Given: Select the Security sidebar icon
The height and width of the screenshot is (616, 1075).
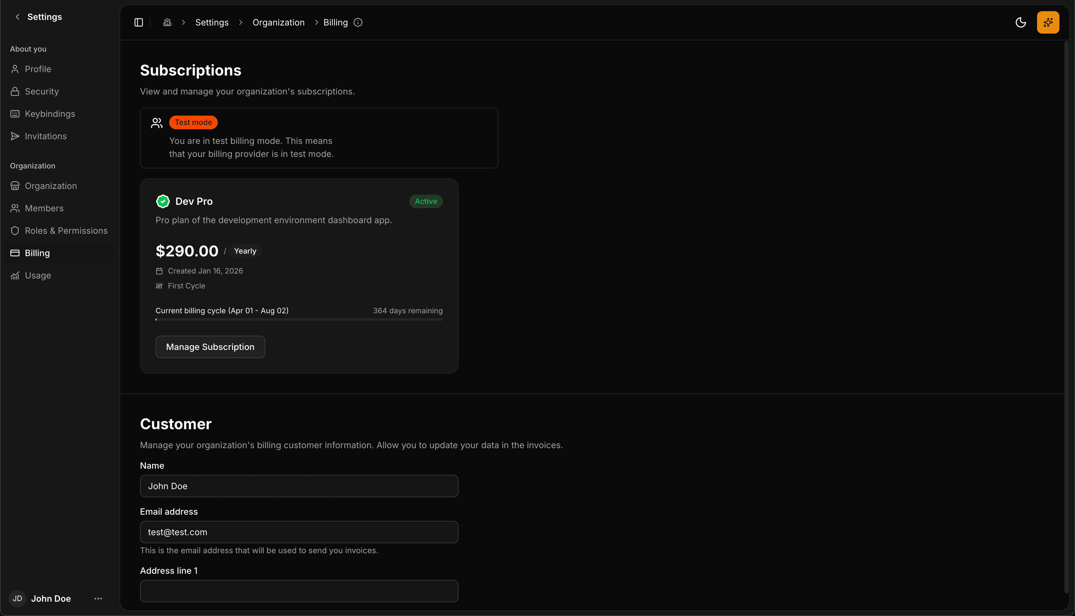Looking at the screenshot, I should (15, 91).
